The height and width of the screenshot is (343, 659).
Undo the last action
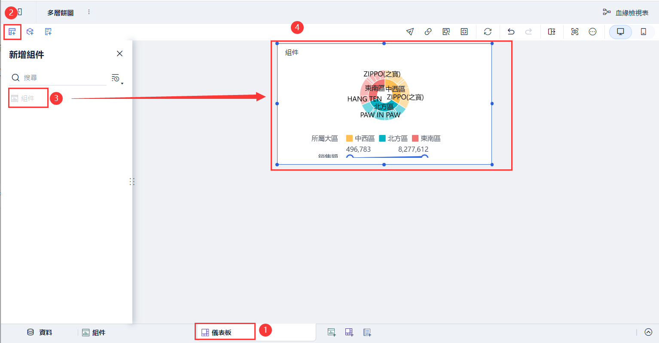pyautogui.click(x=511, y=32)
